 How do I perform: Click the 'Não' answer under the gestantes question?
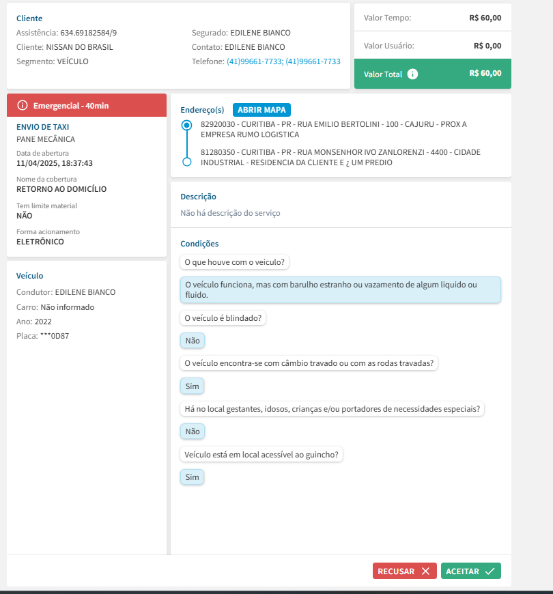click(193, 432)
